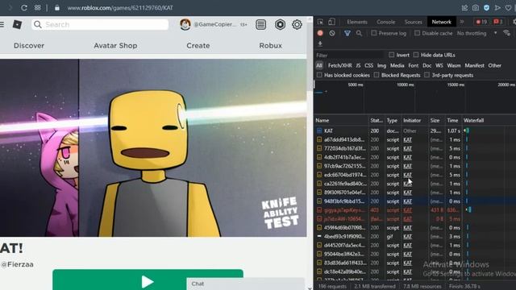516x290 pixels.
Task: Expand the more DevTools tabs chevron
Action: (462, 22)
